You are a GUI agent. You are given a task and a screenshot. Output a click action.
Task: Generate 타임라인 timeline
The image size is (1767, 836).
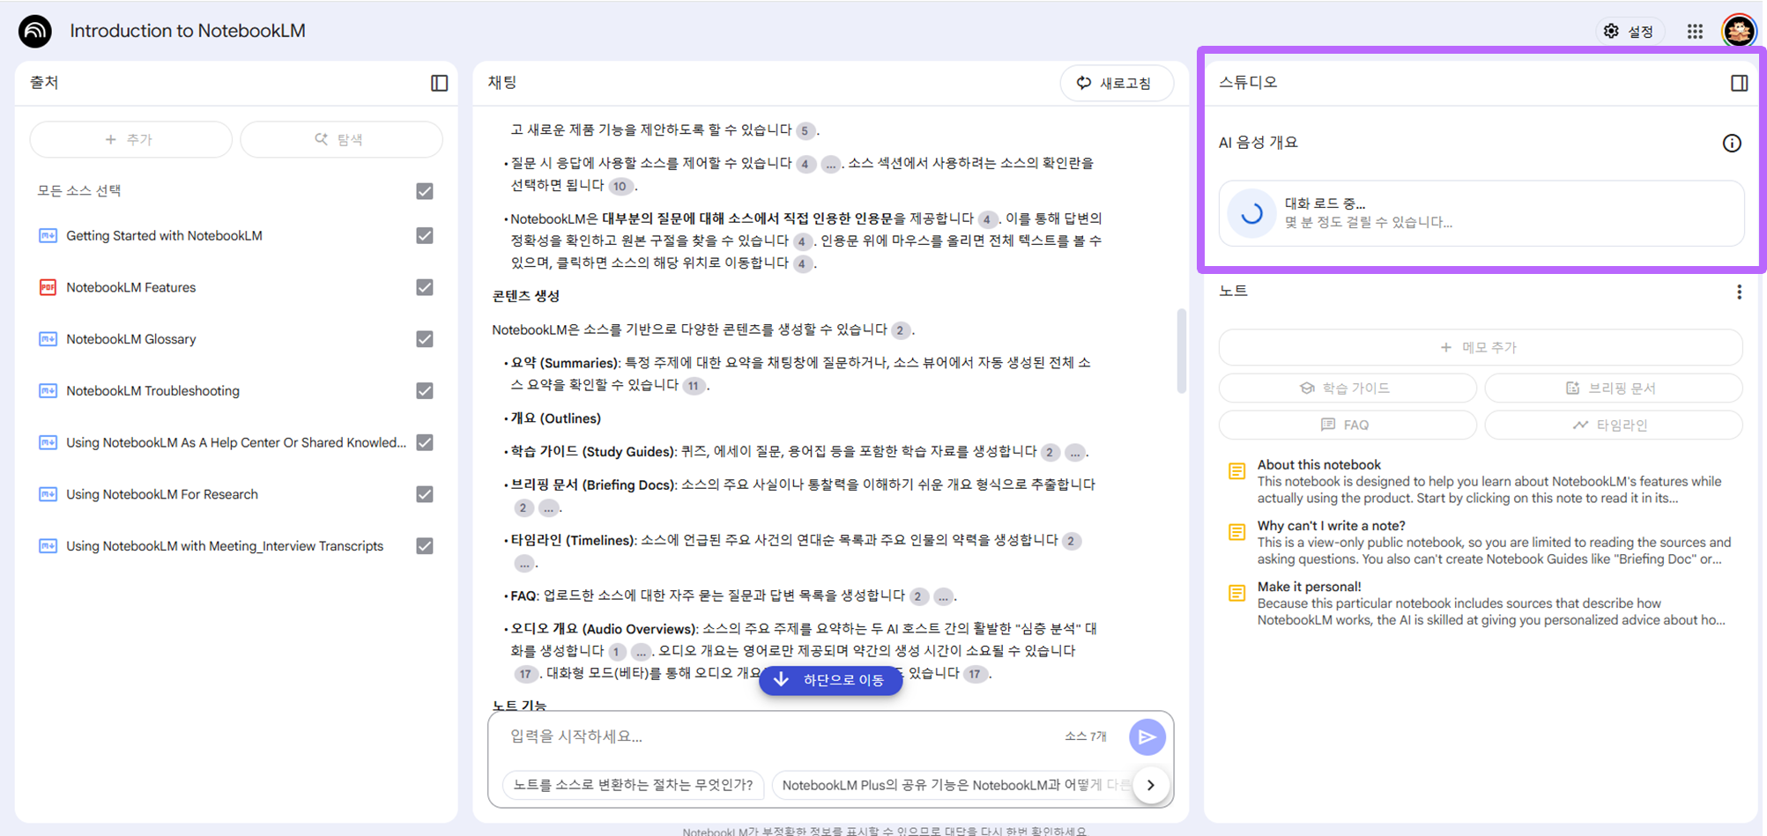click(x=1614, y=425)
